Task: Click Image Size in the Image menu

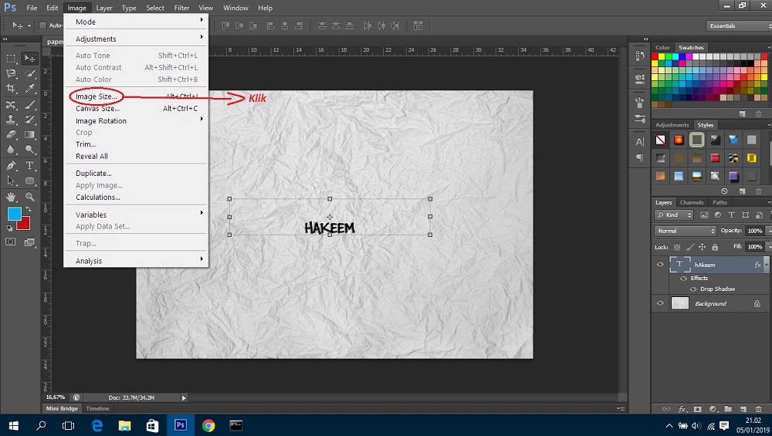Action: [x=96, y=96]
